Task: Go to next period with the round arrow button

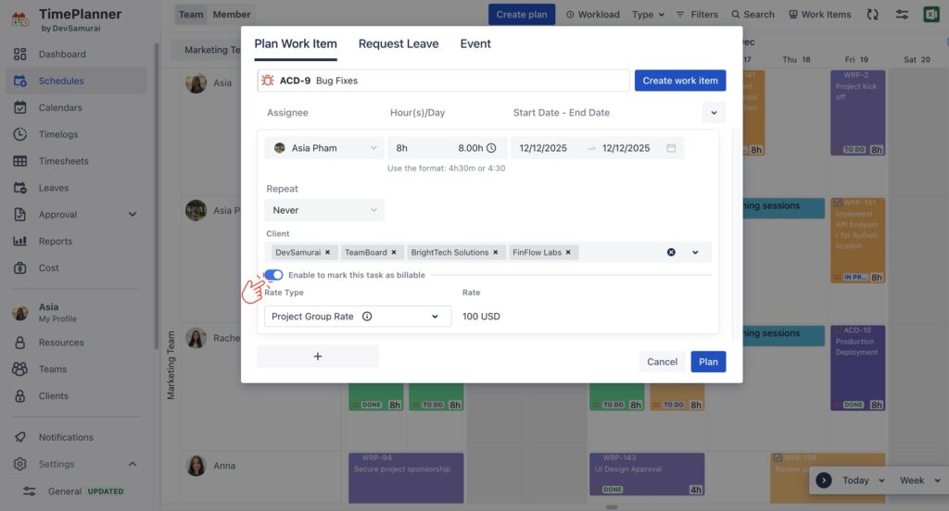Action: [824, 480]
